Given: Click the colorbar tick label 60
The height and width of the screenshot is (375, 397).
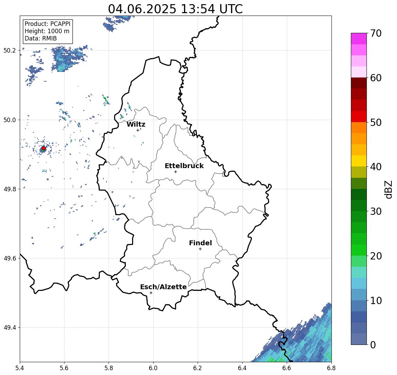Looking at the screenshot, I should tap(376, 78).
